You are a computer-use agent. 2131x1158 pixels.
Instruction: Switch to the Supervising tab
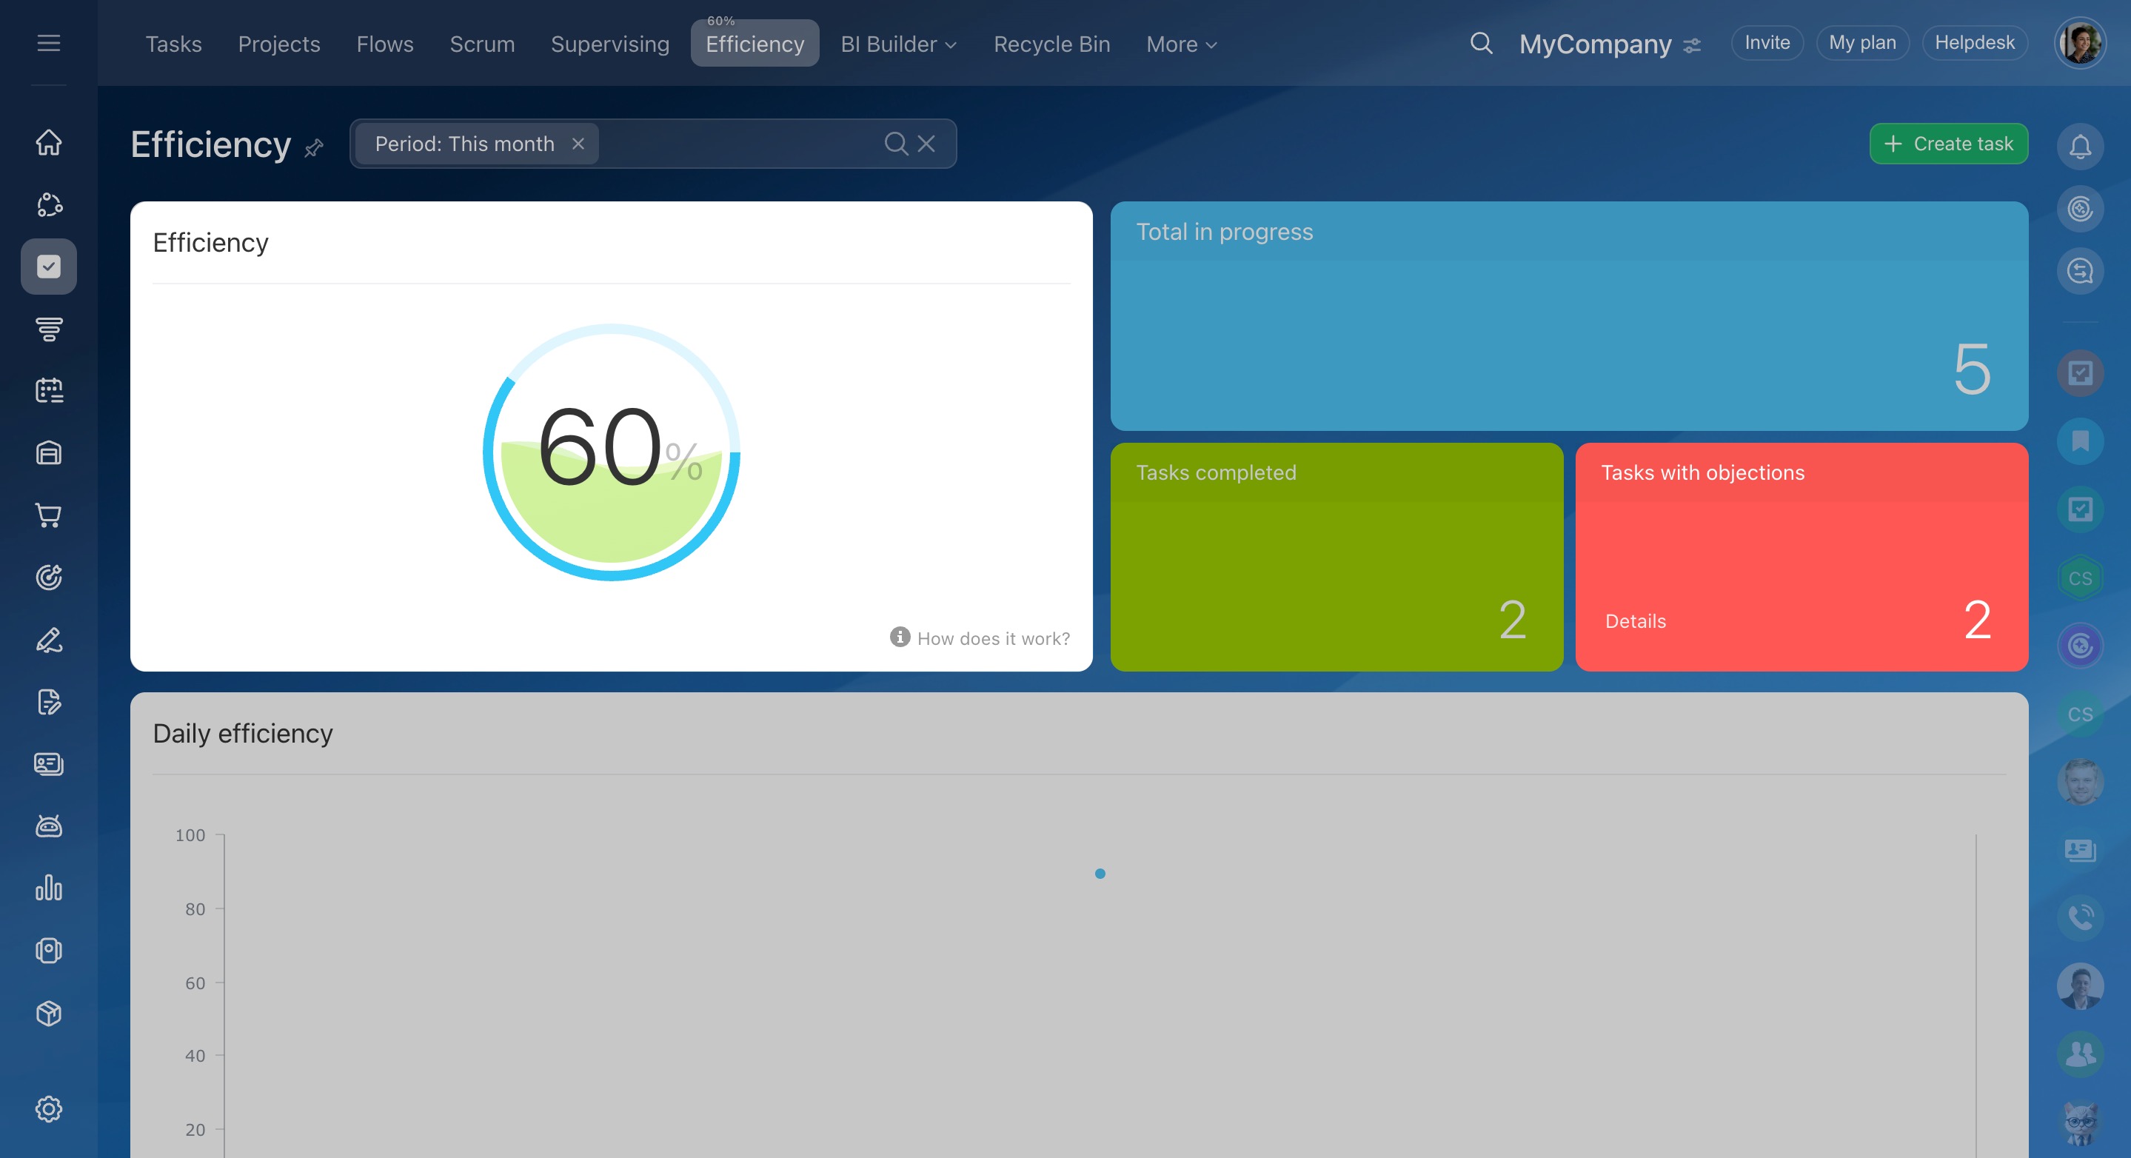point(609,44)
